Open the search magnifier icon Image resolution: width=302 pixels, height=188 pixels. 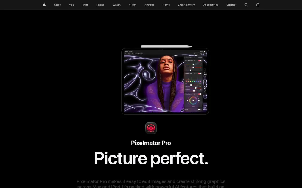(246, 5)
